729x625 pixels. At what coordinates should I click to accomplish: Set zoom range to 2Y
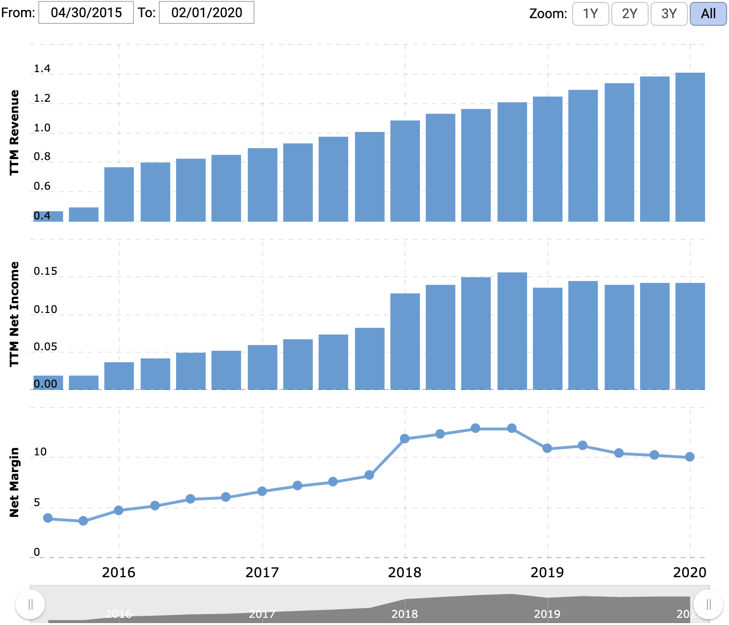(630, 14)
